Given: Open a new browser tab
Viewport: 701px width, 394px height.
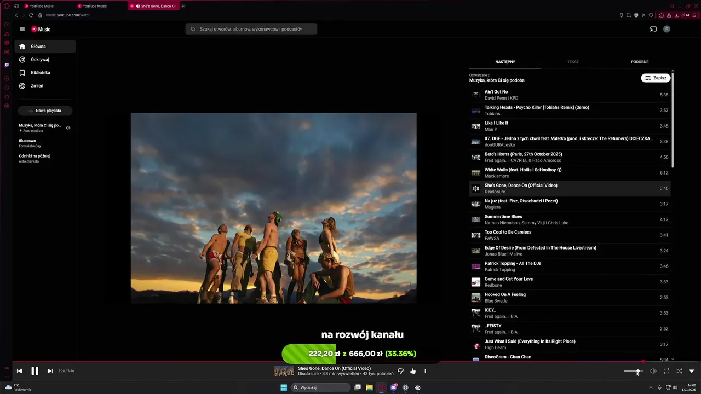Looking at the screenshot, I should [x=183, y=6].
